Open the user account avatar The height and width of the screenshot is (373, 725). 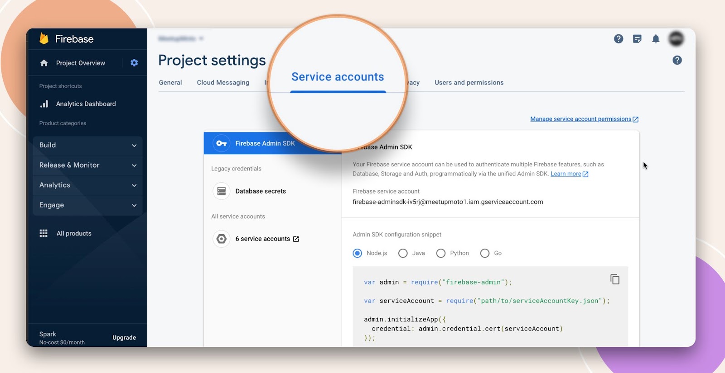coord(676,39)
